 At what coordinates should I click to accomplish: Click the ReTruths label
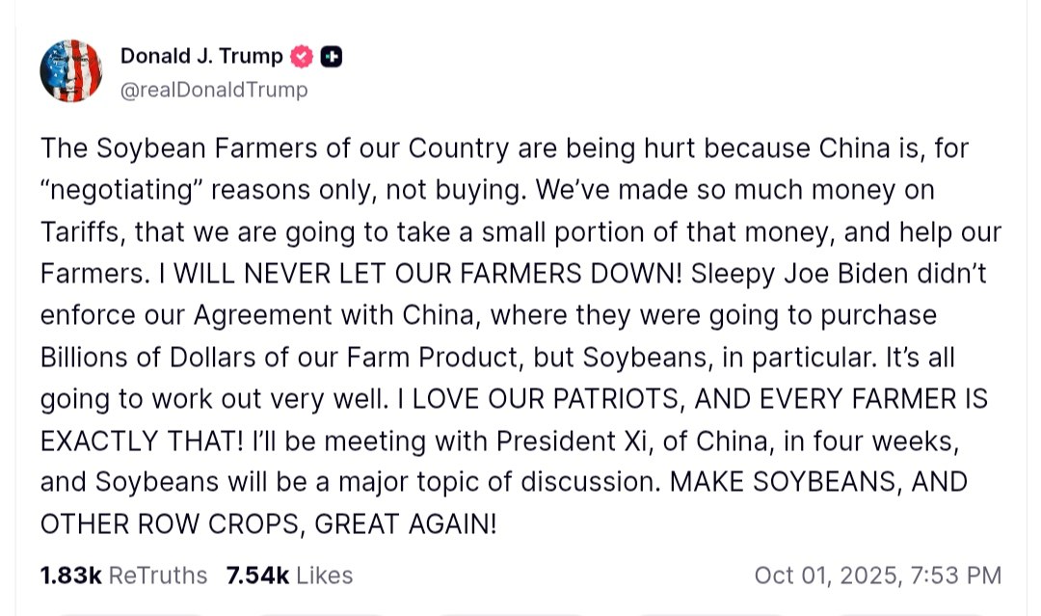(x=158, y=576)
